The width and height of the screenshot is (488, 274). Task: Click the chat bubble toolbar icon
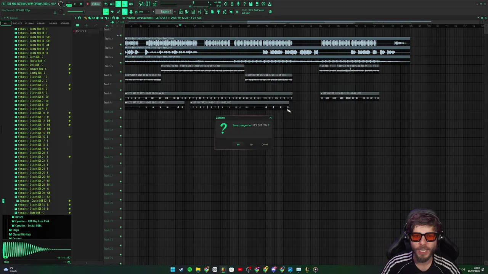(263, 4)
